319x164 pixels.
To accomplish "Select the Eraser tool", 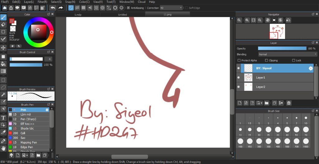I will pyautogui.click(x=3, y=25).
